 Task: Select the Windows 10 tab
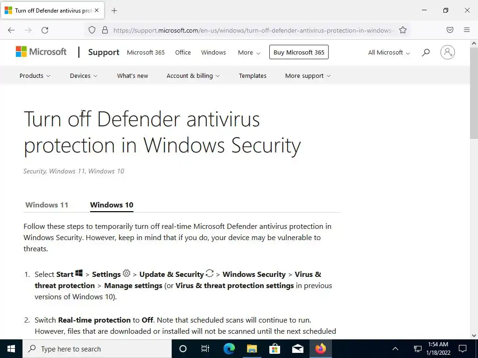click(112, 205)
